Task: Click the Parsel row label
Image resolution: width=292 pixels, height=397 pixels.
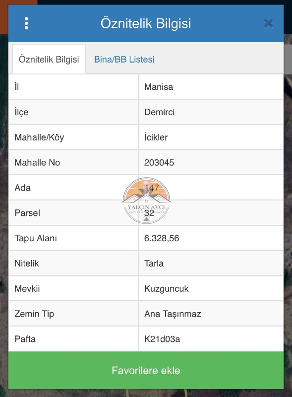Action: point(27,213)
